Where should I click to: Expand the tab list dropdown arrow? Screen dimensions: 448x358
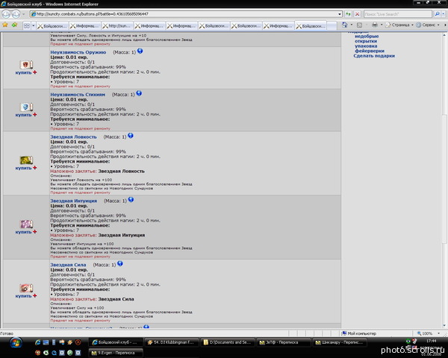[34, 26]
